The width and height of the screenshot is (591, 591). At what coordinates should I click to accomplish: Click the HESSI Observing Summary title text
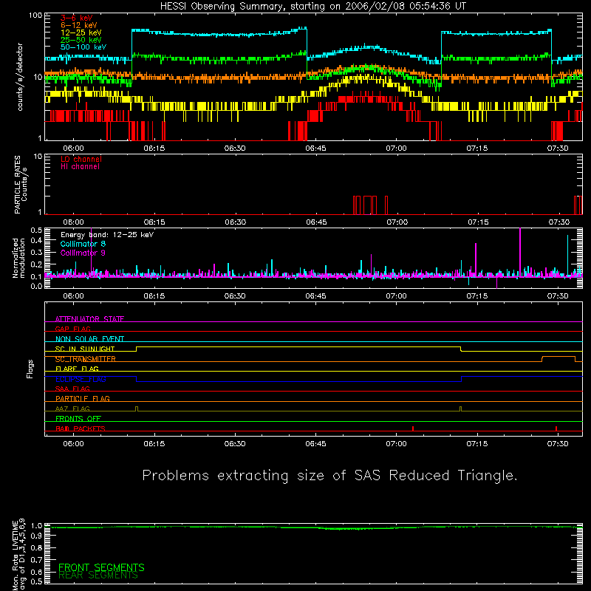pyautogui.click(x=313, y=7)
